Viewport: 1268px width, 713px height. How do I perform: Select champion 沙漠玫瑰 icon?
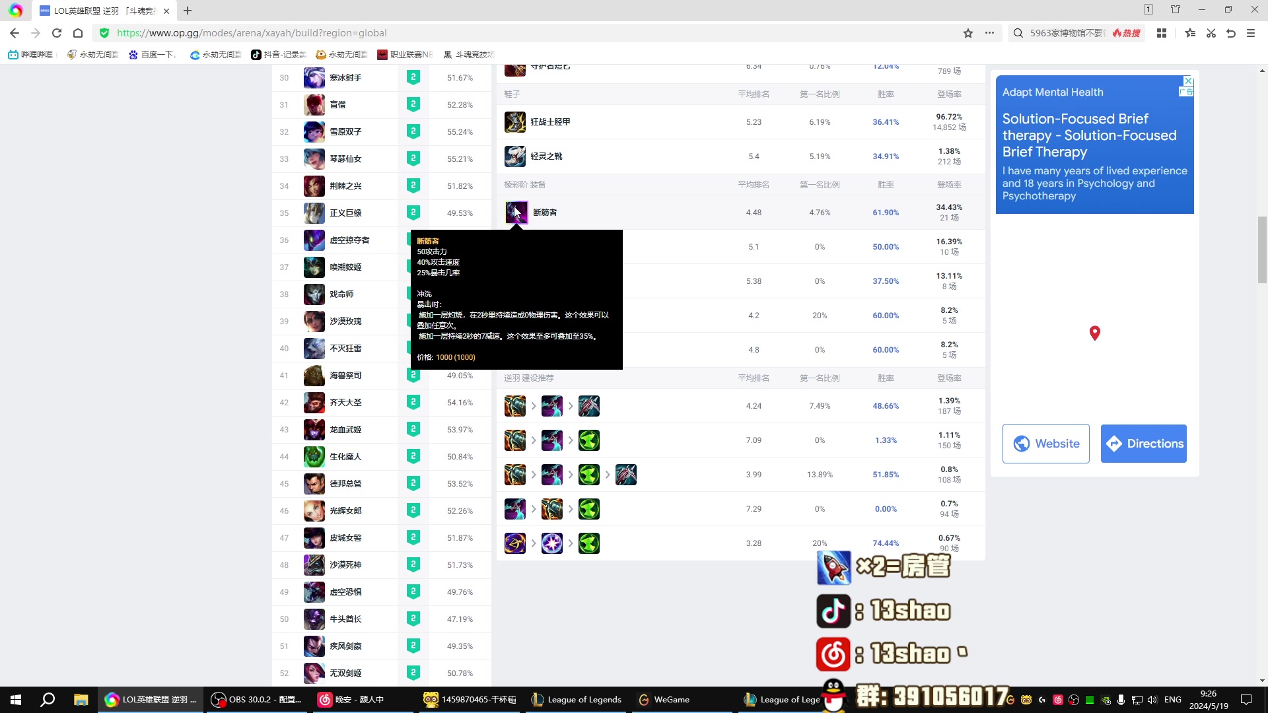314,322
